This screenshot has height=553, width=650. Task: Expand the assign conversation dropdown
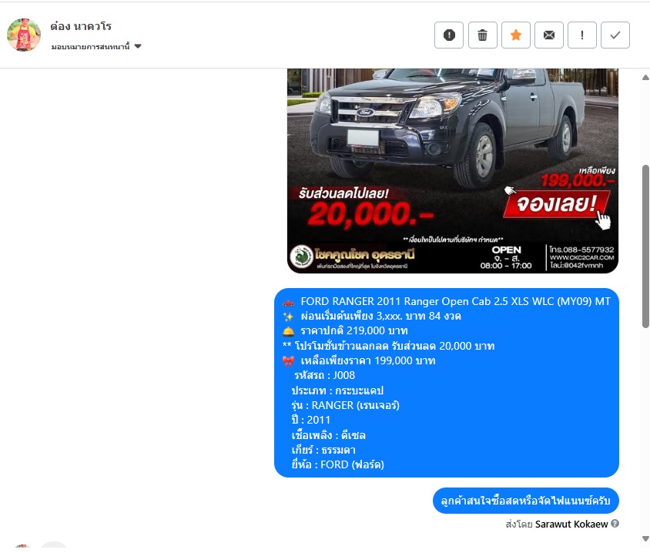[96, 46]
